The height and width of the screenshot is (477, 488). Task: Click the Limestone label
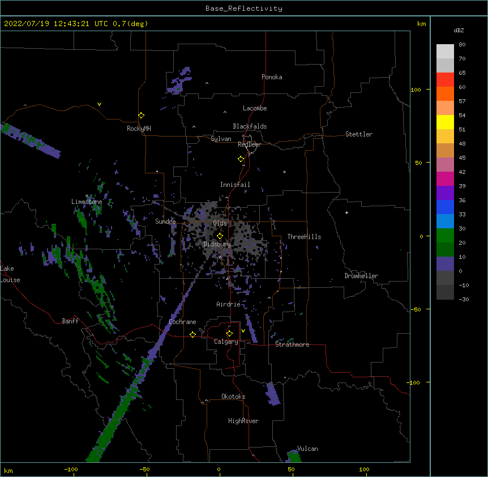[x=87, y=202]
